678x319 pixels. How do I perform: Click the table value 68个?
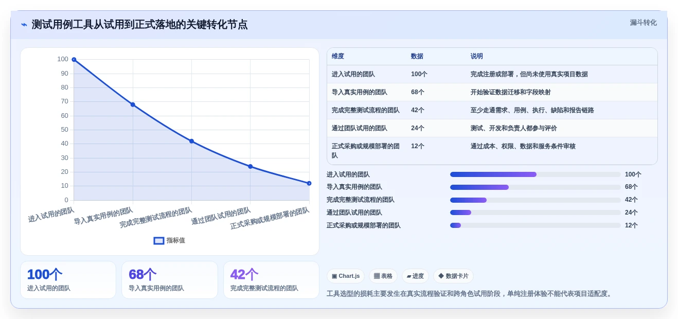point(418,92)
